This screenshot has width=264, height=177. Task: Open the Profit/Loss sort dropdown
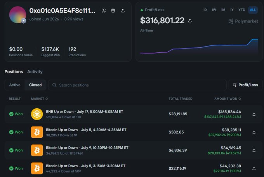pos(245,85)
